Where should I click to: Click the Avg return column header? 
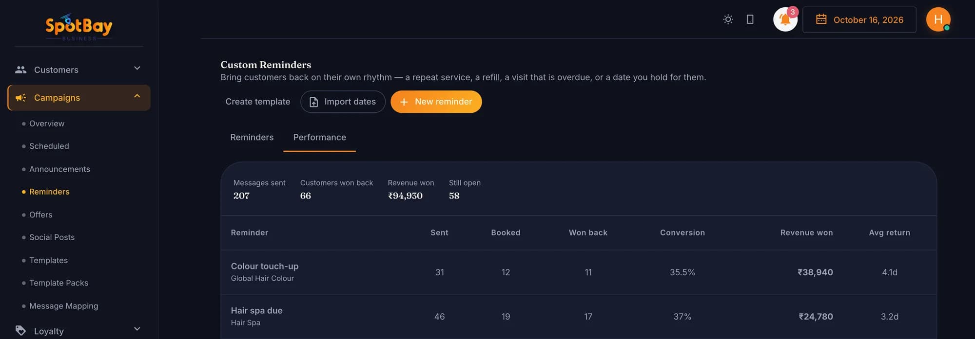coord(889,232)
